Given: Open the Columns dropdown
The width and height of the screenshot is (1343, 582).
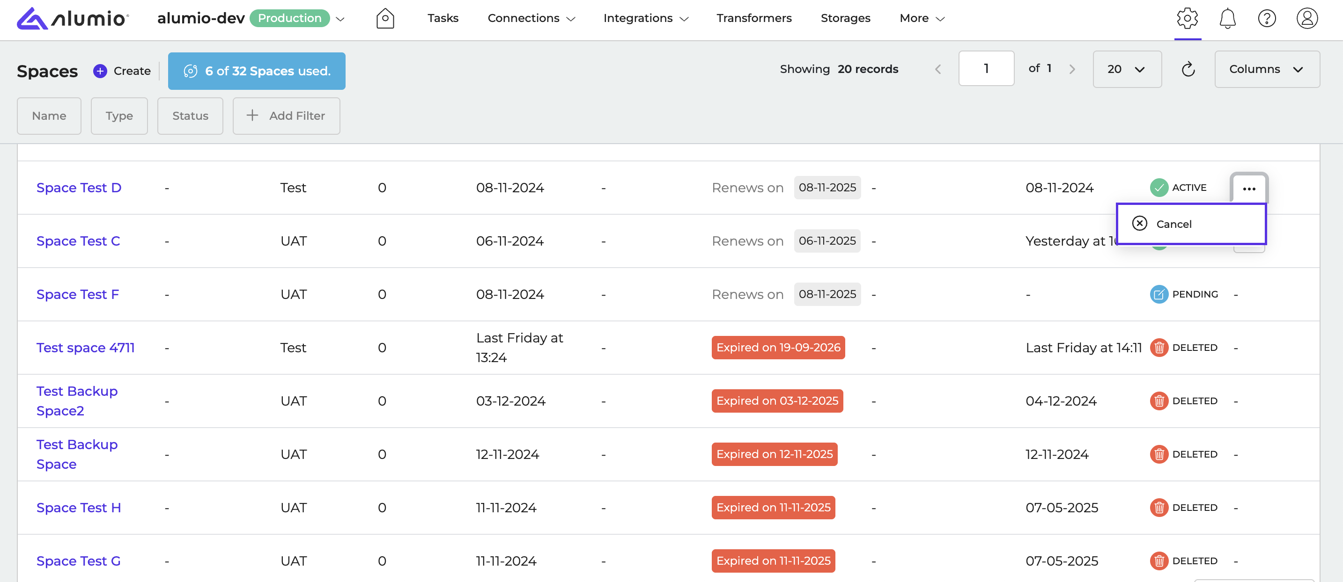Looking at the screenshot, I should (1266, 69).
